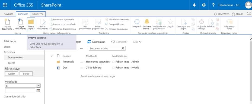This screenshot has height=104, width=252.
Task: Click the Borrar filter button
Action: [26, 74]
